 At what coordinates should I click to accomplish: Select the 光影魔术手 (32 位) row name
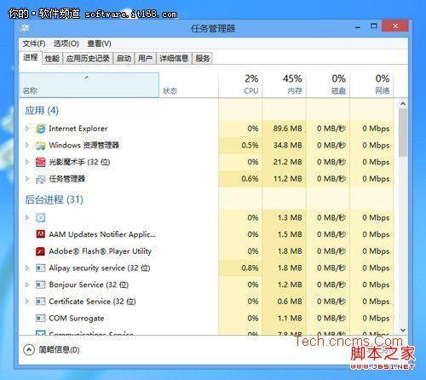(x=79, y=162)
